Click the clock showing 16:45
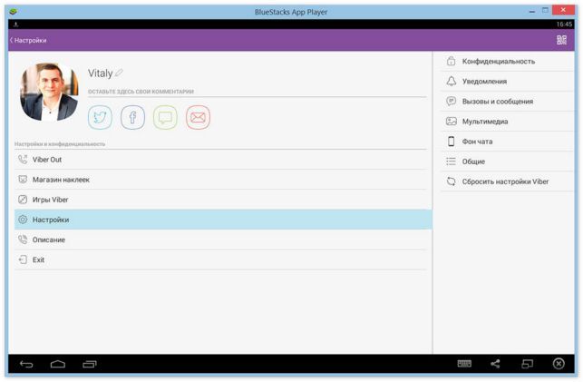Screen dimensions: 583x382 point(564,24)
